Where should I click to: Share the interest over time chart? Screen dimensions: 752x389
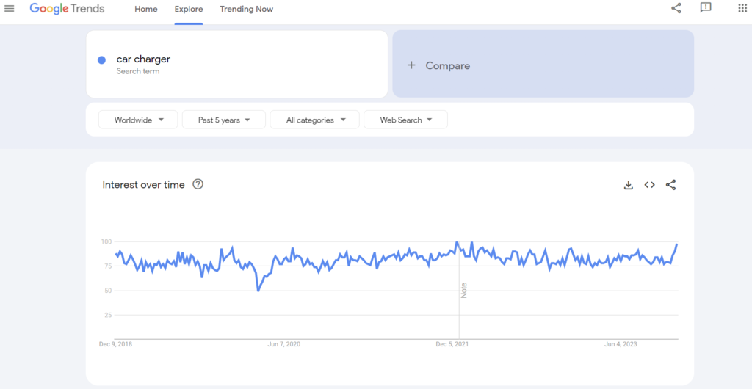point(670,185)
